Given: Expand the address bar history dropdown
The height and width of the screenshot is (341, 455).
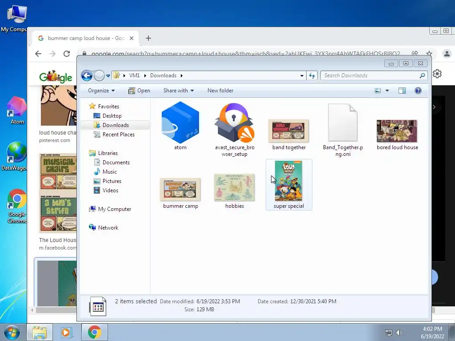Looking at the screenshot, I should pyautogui.click(x=302, y=75).
